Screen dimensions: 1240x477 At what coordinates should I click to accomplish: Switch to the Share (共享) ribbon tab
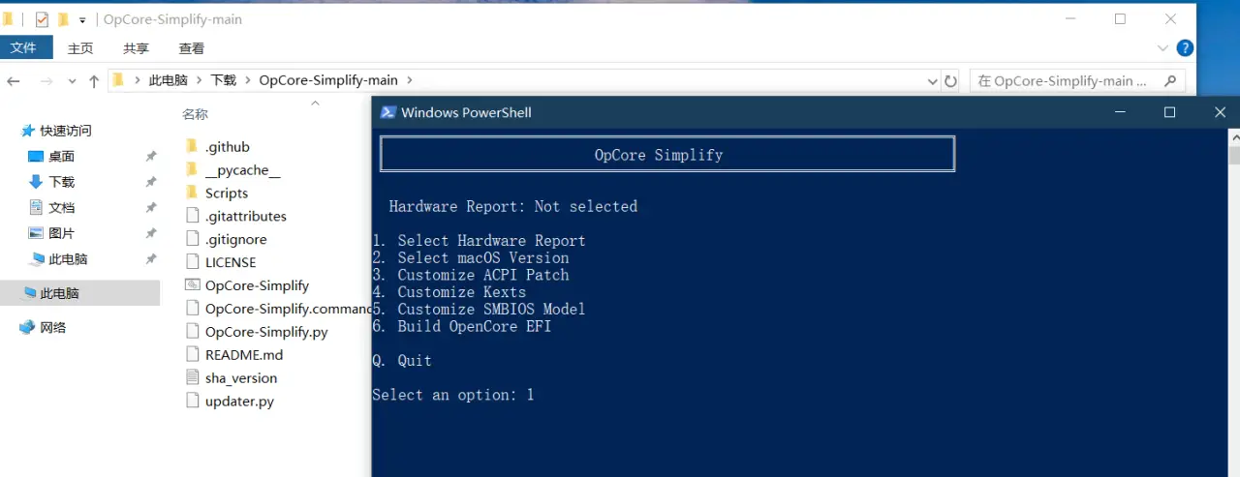click(136, 48)
